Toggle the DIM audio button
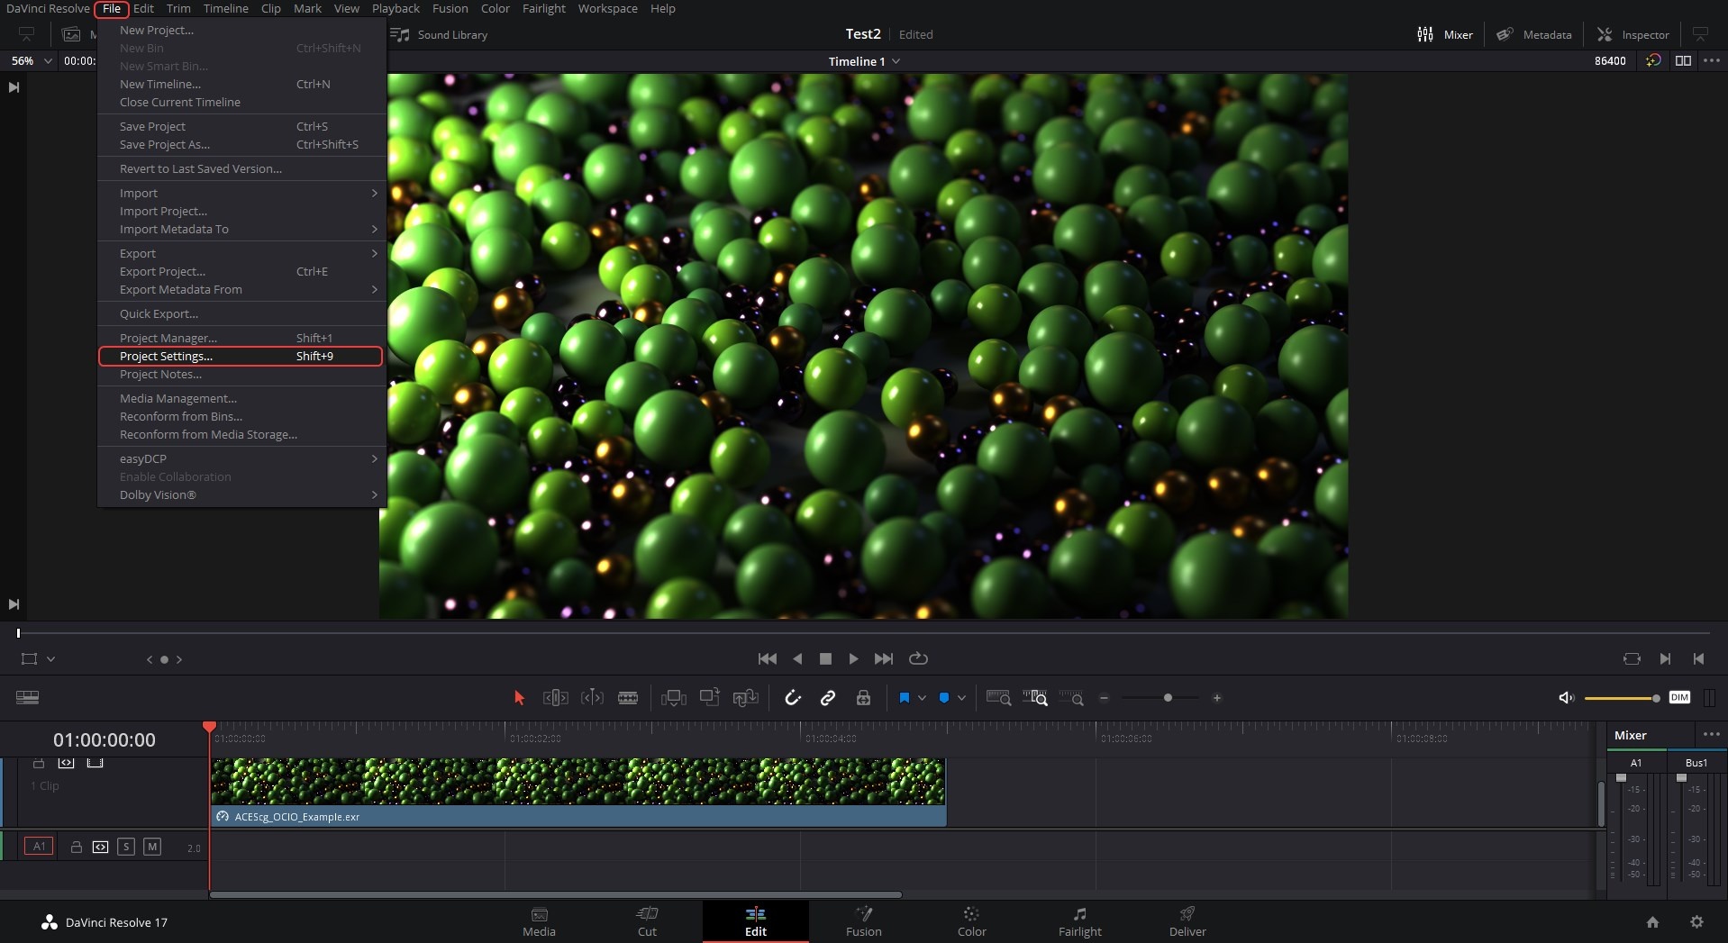The width and height of the screenshot is (1728, 943). coord(1679,697)
